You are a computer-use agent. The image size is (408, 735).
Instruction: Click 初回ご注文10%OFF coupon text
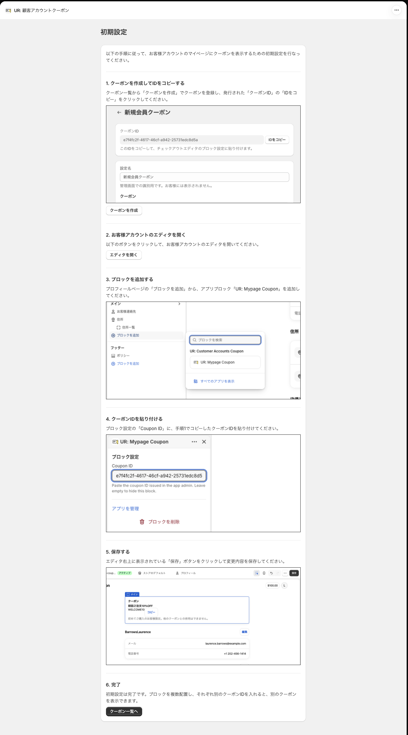coord(140,606)
